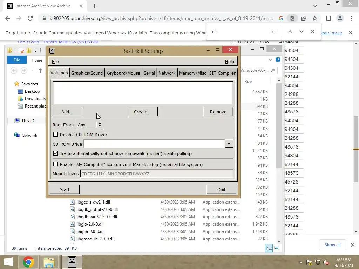The width and height of the screenshot is (359, 269).
Task: Close the find bar
Action: (312, 32)
